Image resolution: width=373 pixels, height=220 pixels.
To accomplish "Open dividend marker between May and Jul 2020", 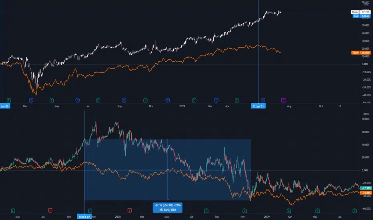I will tap(78, 100).
